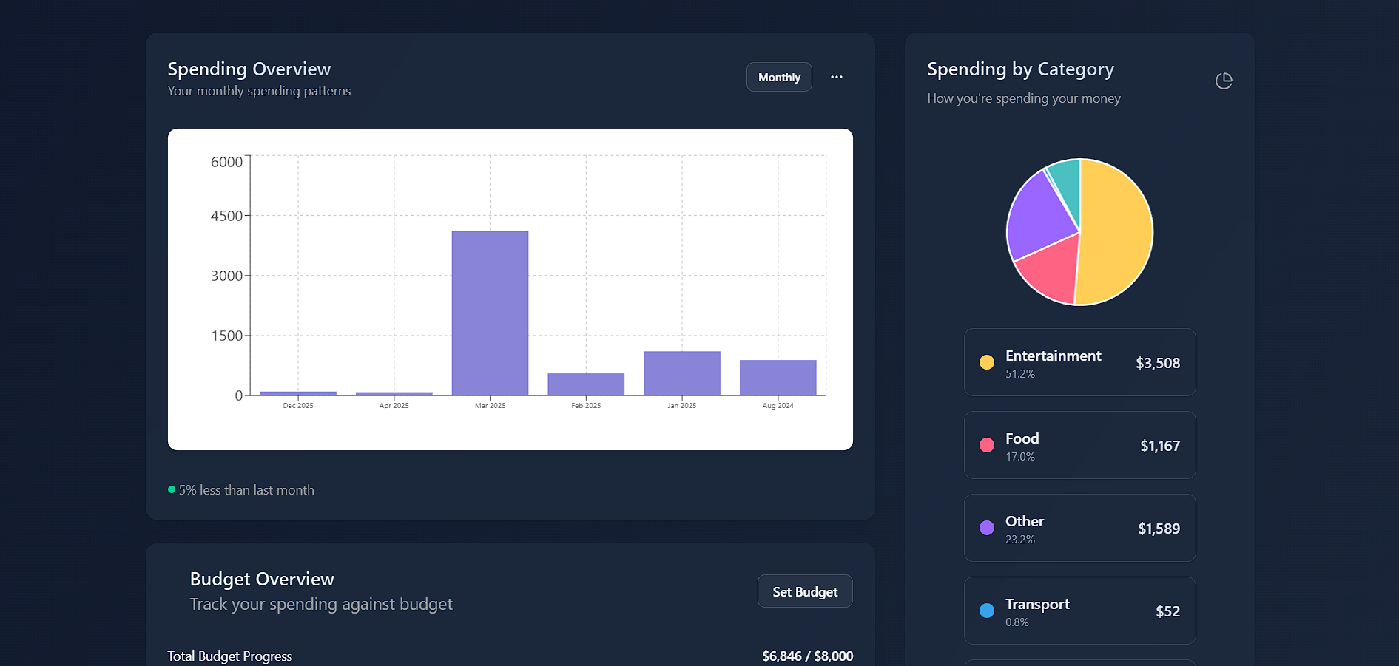Image resolution: width=1399 pixels, height=666 pixels.
Task: Click the Set Budget button
Action: (805, 591)
